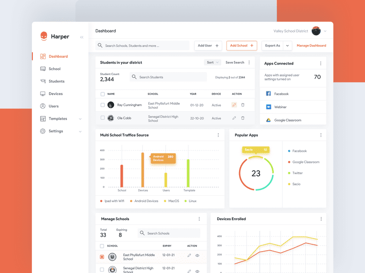Toggle the select-all students checkbox
365x273 pixels.
[102, 94]
